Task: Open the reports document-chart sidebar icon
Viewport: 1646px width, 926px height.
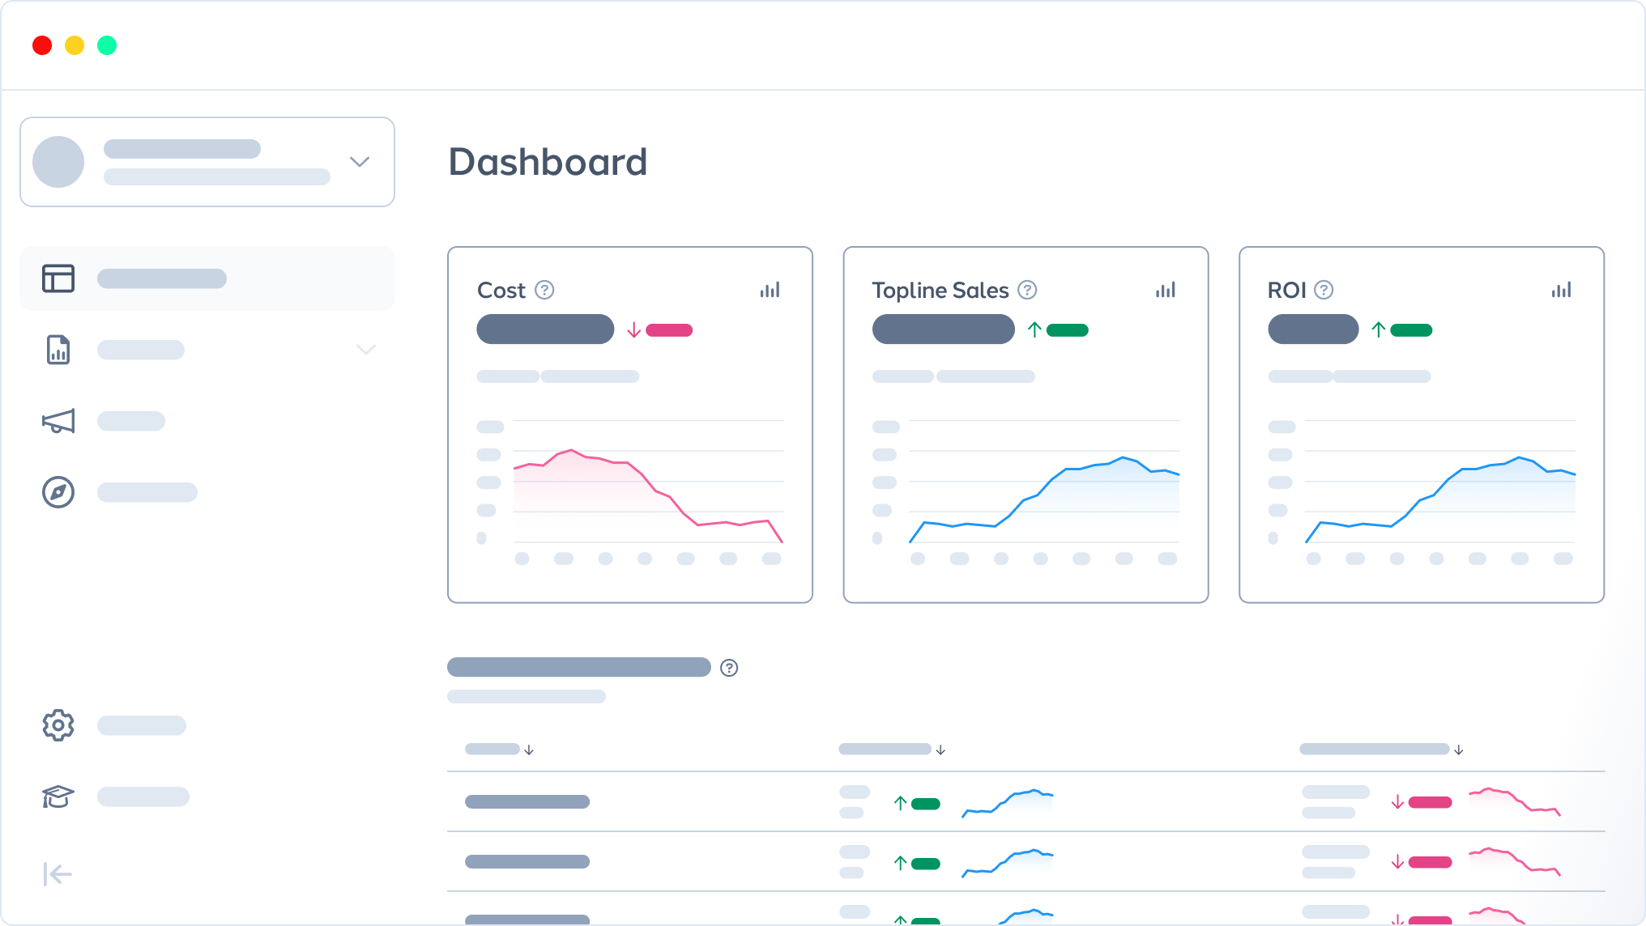Action: click(58, 350)
